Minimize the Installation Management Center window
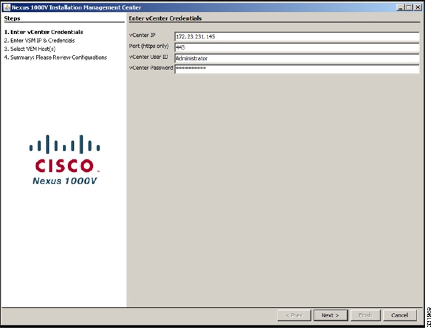 (x=400, y=7)
